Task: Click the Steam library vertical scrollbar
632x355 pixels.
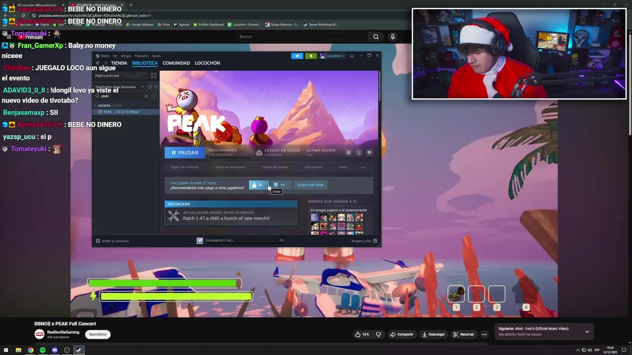Action: [379, 85]
